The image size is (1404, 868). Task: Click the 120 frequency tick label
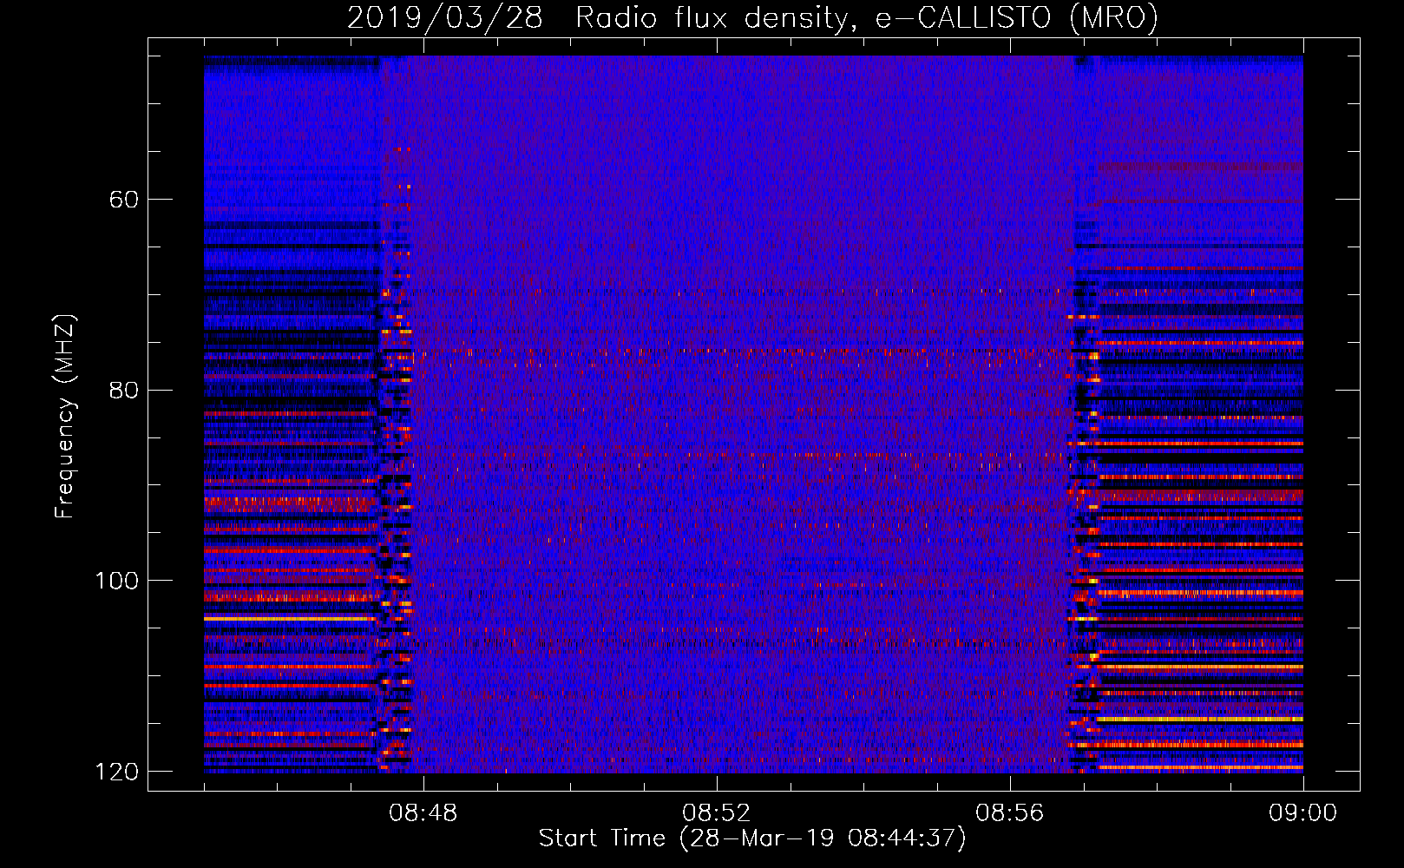click(x=116, y=771)
